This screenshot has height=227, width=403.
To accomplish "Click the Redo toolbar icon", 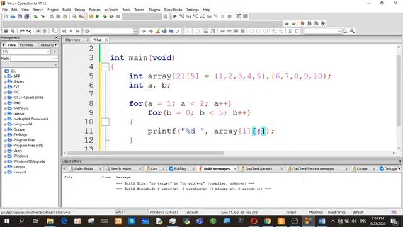I will (x=42, y=16).
